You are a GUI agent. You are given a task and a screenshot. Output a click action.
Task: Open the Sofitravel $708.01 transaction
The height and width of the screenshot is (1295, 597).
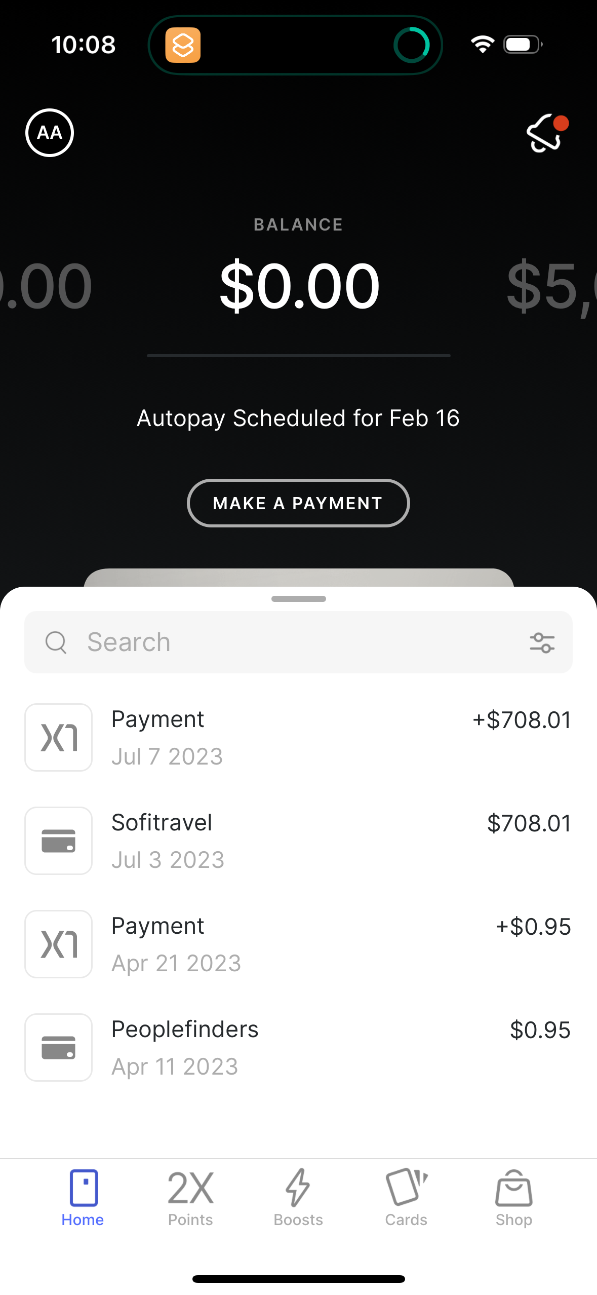click(x=324, y=841)
